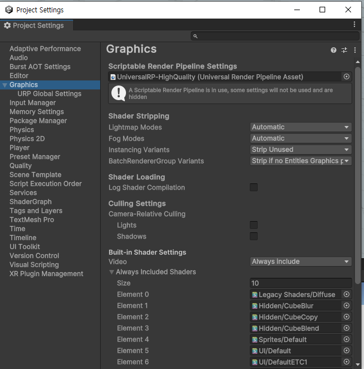
Task: Click the shader icon beside UI/Default
Action: (x=254, y=351)
